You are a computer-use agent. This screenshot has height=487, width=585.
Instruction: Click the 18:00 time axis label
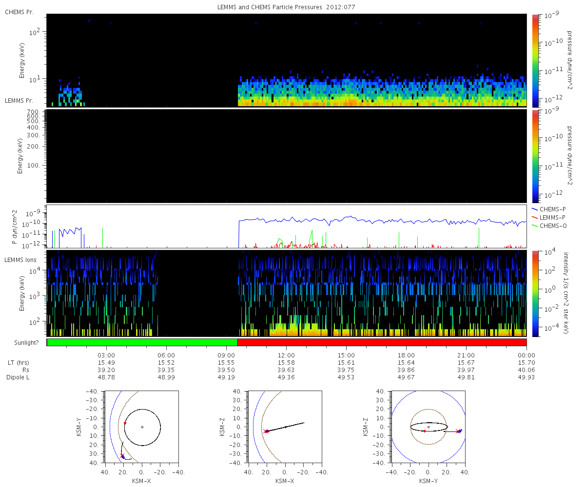(x=406, y=356)
